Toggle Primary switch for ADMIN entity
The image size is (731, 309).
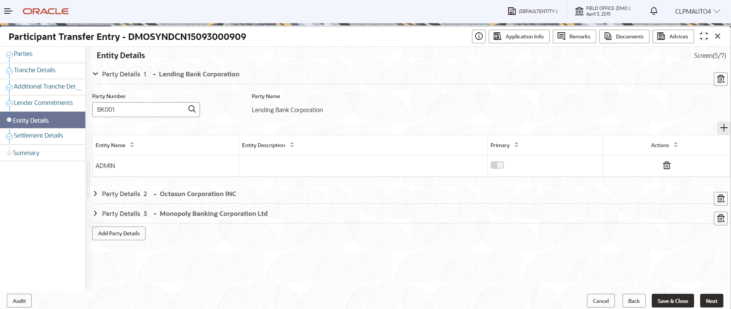(497, 165)
